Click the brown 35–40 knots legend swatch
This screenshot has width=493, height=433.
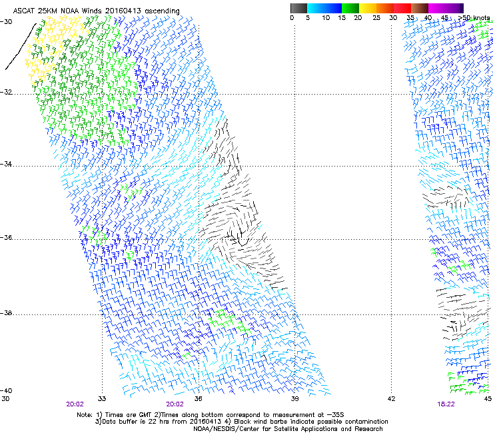click(x=420, y=8)
